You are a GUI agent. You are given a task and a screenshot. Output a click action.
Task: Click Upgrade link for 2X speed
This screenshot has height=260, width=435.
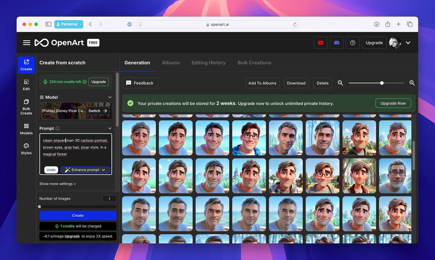pyautogui.click(x=72, y=236)
